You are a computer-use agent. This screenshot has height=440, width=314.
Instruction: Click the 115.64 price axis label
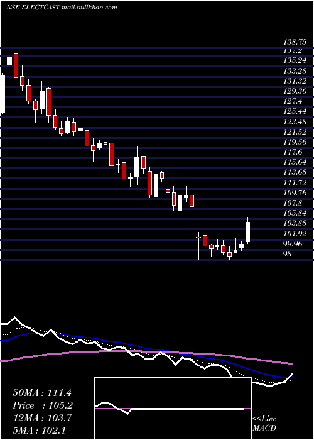point(295,162)
